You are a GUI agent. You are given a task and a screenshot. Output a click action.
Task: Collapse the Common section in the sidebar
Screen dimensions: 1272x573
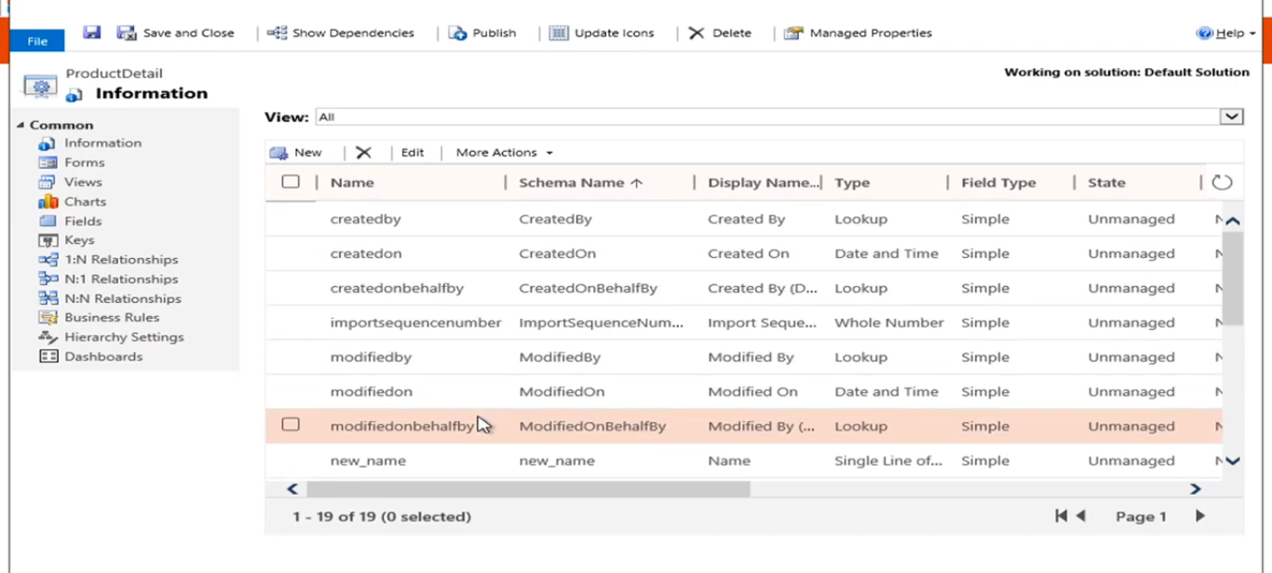(x=21, y=124)
